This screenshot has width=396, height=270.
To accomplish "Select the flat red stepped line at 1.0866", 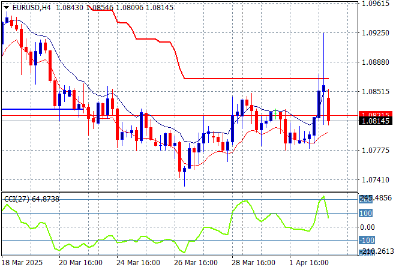I will [x=252, y=79].
